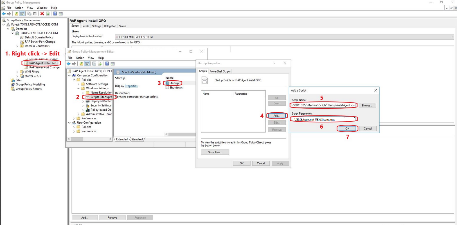Click Up One Level icon in Editor toolbar

click(81, 64)
